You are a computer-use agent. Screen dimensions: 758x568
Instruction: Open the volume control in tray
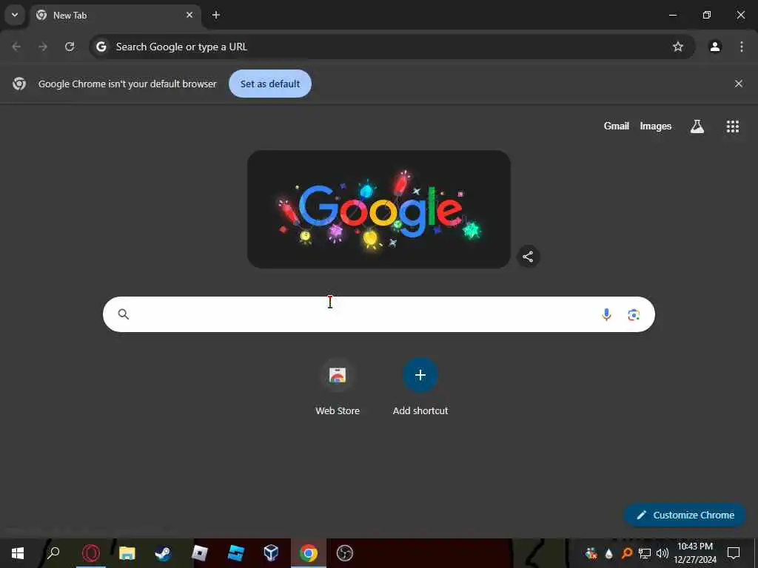coord(663,553)
